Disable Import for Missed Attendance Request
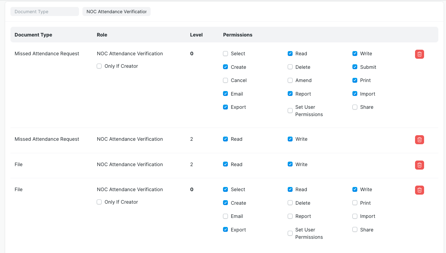Image resolution: width=446 pixels, height=253 pixels. click(355, 94)
